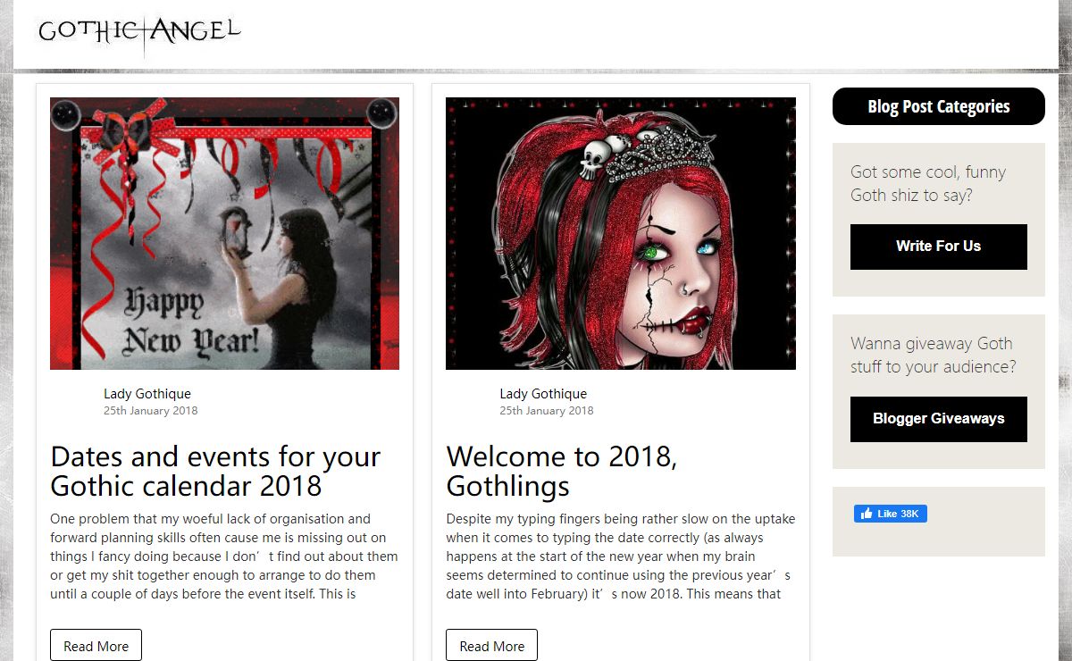Open the 'Welcome to 2018, Gothlings' title
1072x661 pixels.
562,471
